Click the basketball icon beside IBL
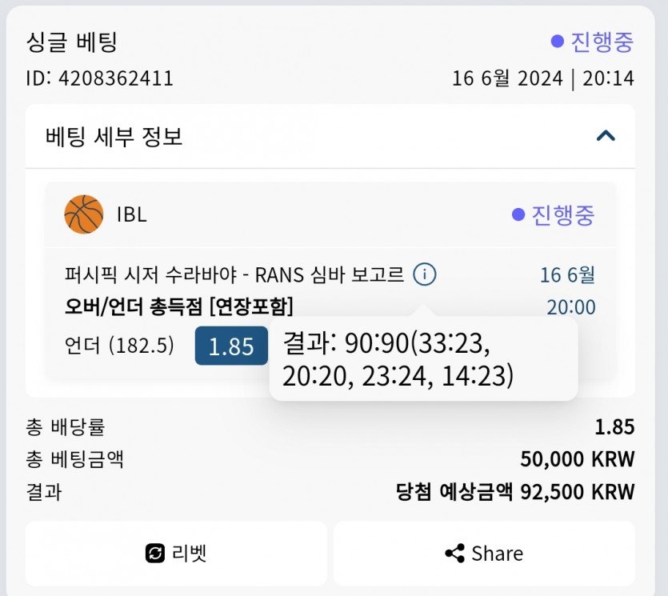This screenshot has height=596, width=668. [x=84, y=214]
